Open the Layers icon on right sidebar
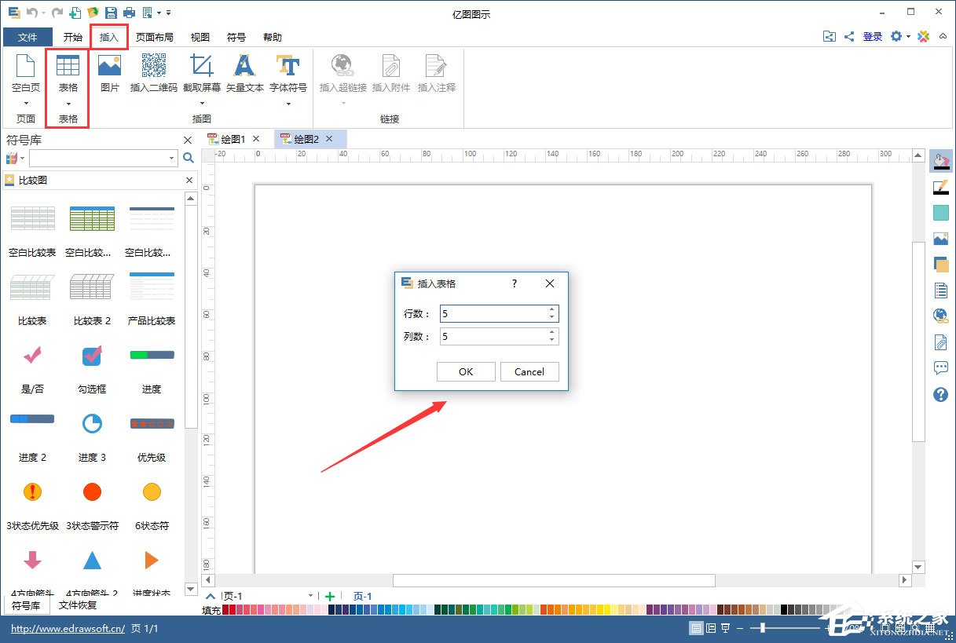This screenshot has width=956, height=643. tap(940, 265)
